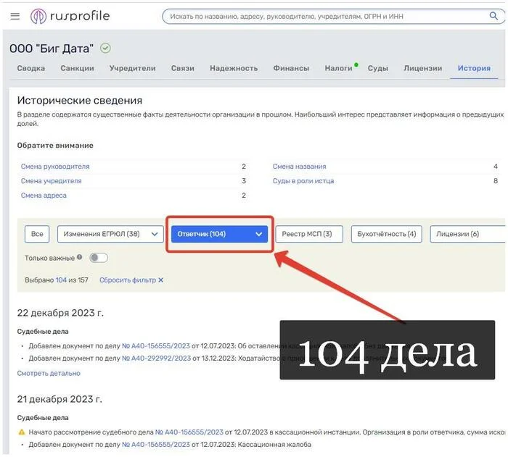The height and width of the screenshot is (457, 508).
Task: Expand the Изменения ЕГРЮЛ (38) dropdown
Action: pos(110,234)
